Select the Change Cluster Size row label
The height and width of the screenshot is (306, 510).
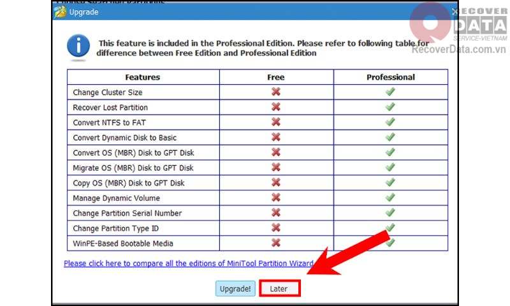click(108, 92)
